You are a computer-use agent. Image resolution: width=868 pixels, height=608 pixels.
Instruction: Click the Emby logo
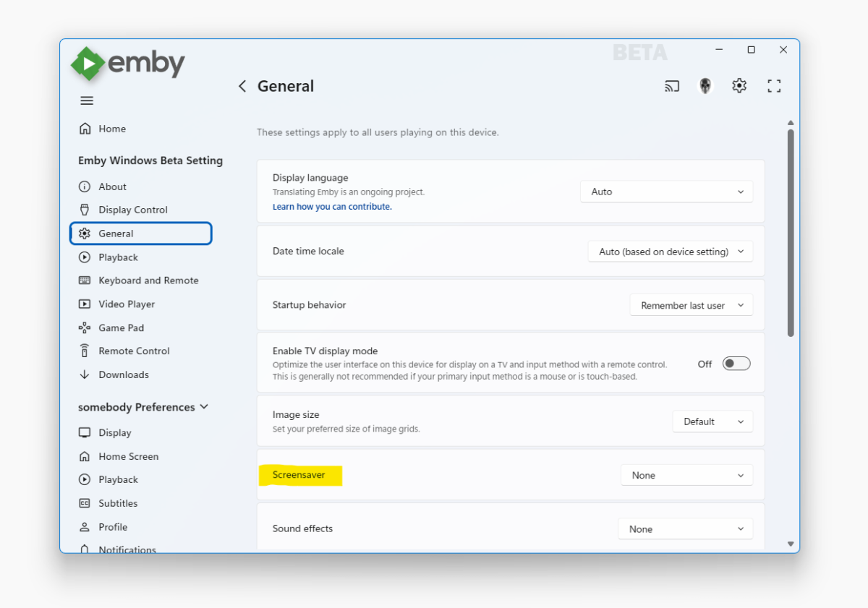point(128,64)
